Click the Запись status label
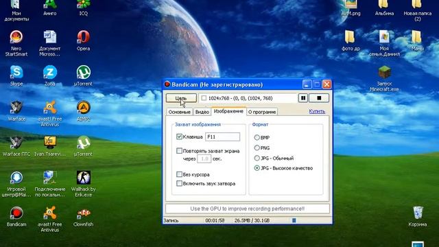Viewport: 439px width, 247px height. pyautogui.click(x=171, y=220)
